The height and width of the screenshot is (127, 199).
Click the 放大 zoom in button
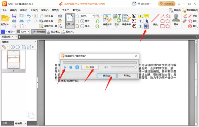point(85,21)
